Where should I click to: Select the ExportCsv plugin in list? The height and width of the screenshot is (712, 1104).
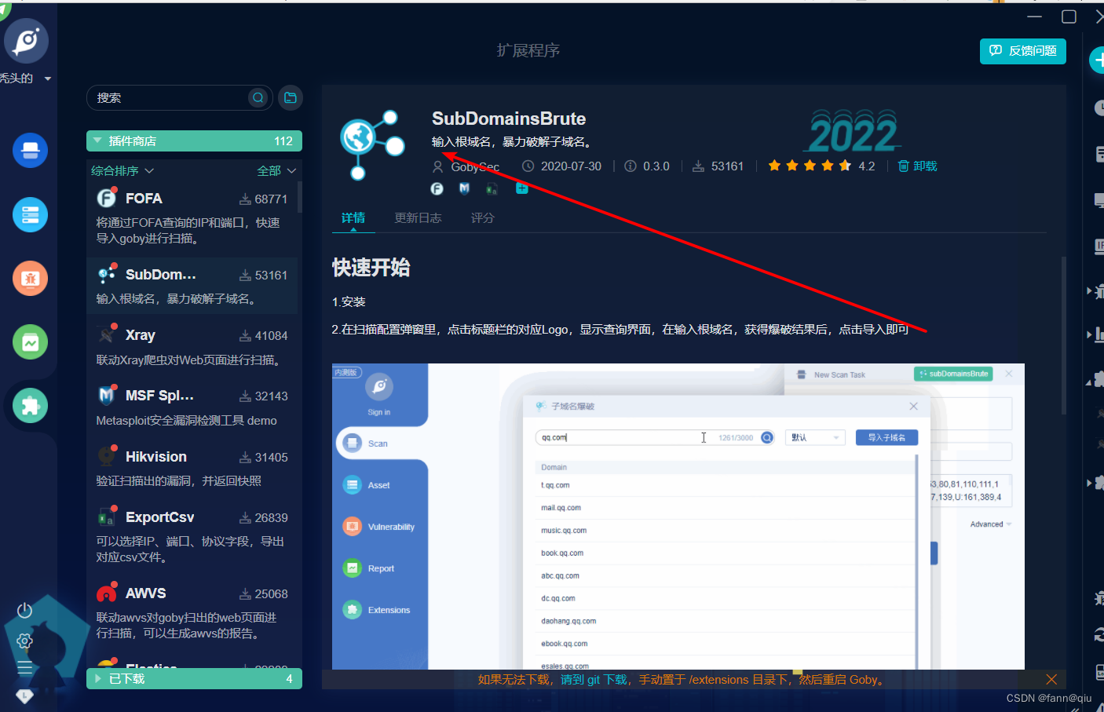[192, 536]
